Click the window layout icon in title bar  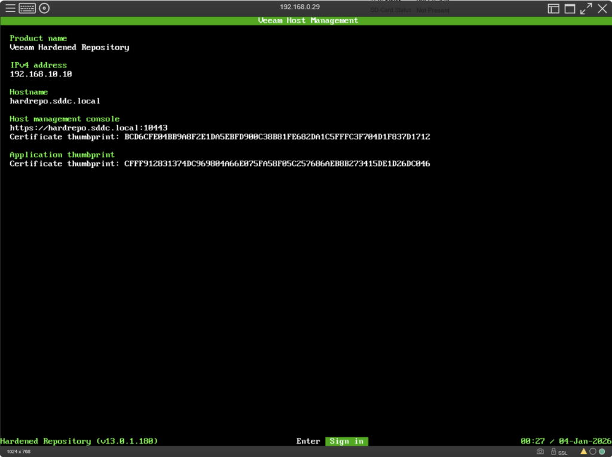[553, 8]
